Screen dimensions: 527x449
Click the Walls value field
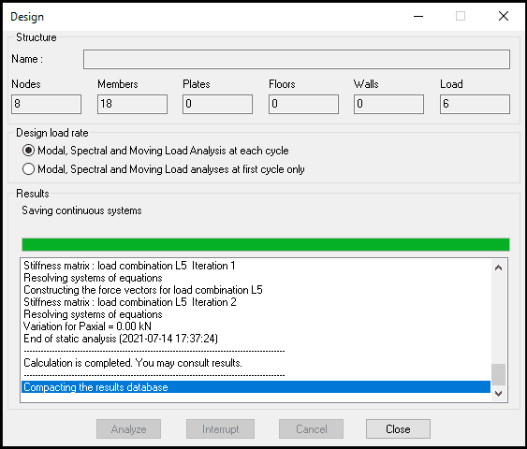388,104
